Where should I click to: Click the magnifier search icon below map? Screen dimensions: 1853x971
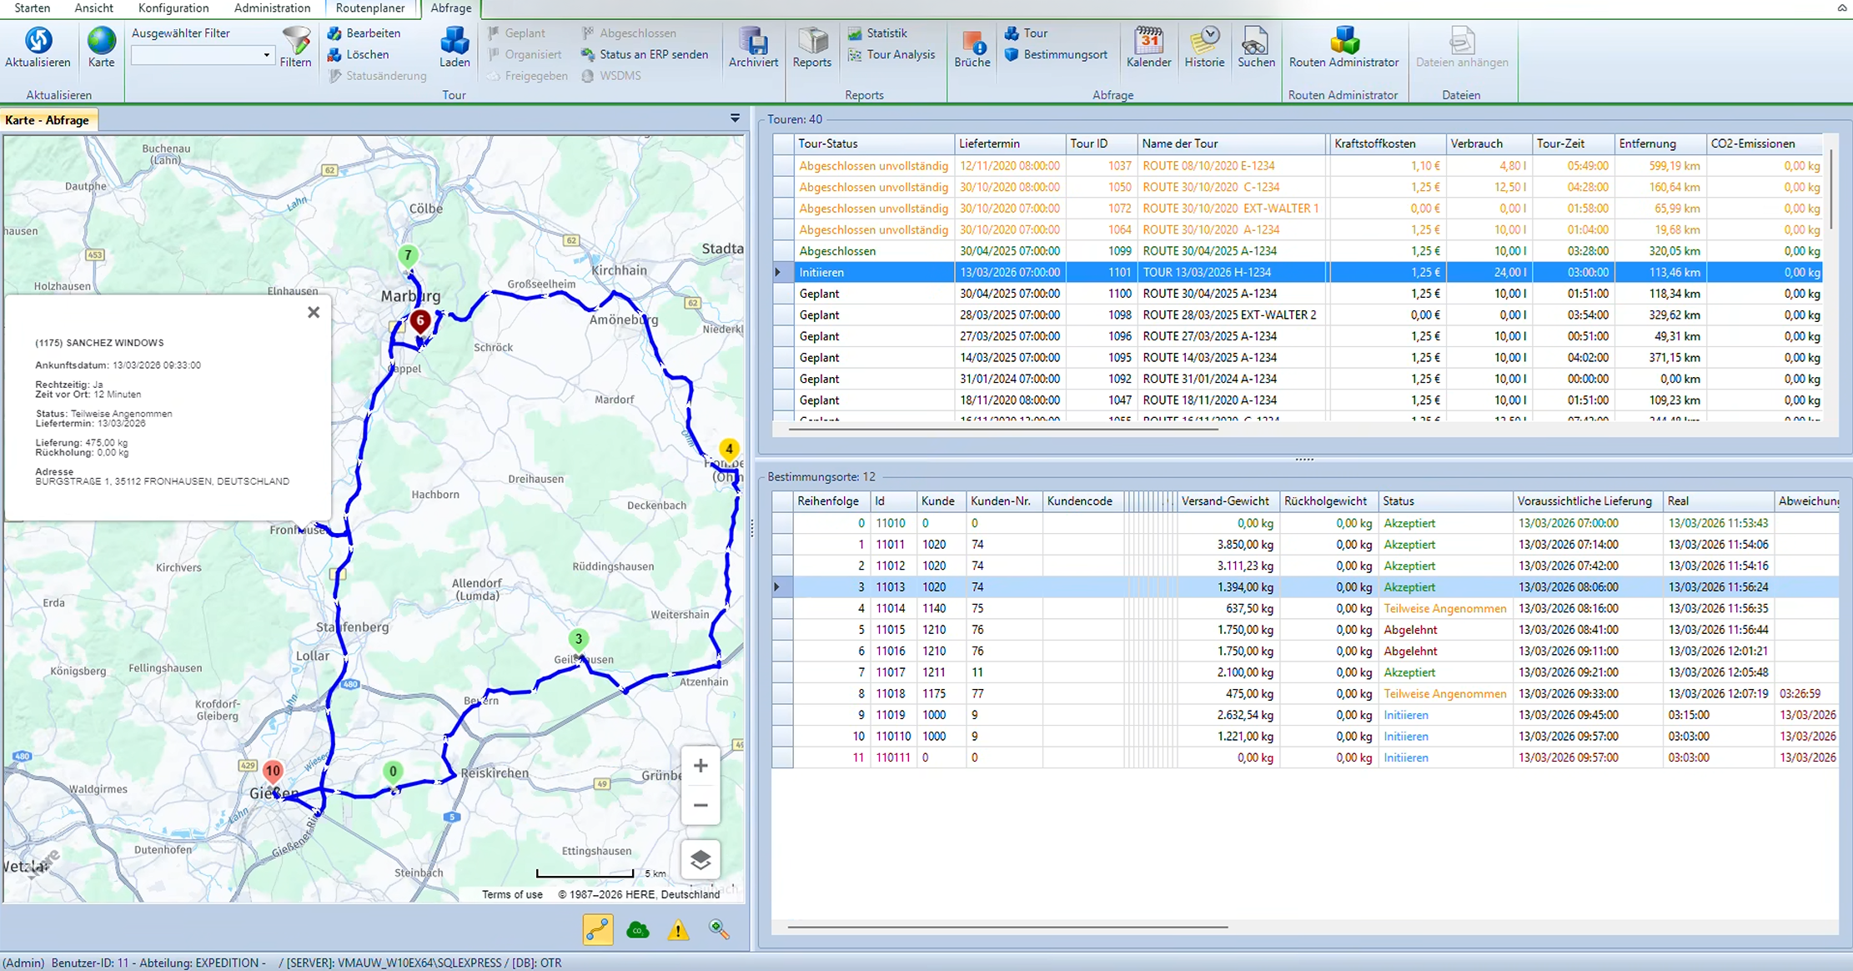(719, 929)
